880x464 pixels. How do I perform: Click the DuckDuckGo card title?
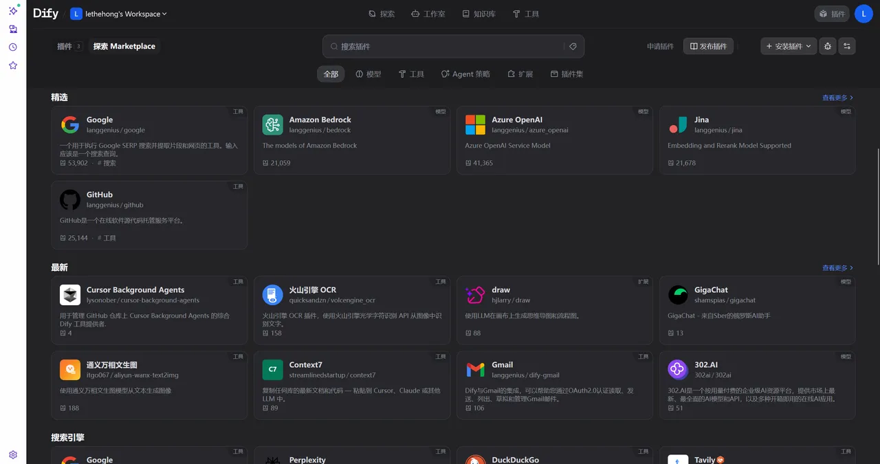pos(515,460)
